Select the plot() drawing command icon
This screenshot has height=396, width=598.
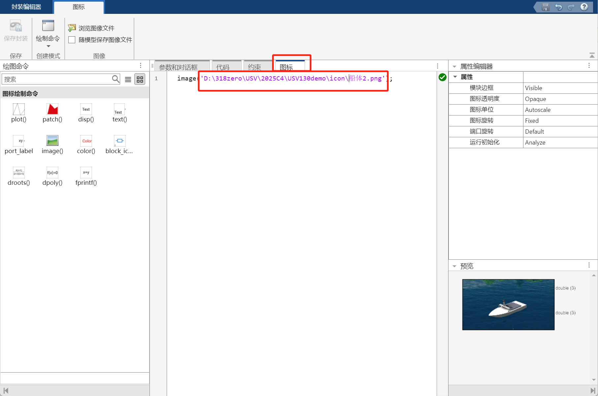click(x=18, y=110)
